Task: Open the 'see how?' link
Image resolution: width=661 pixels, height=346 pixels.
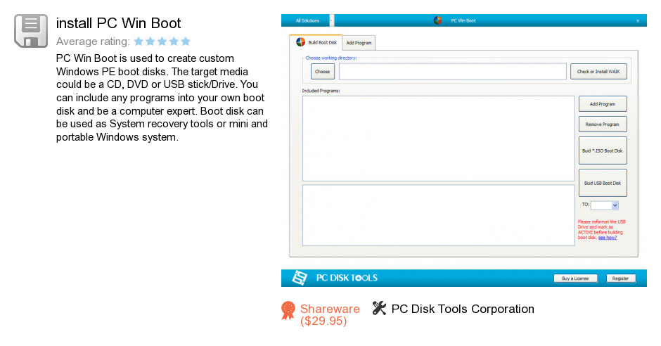Action: [x=608, y=238]
